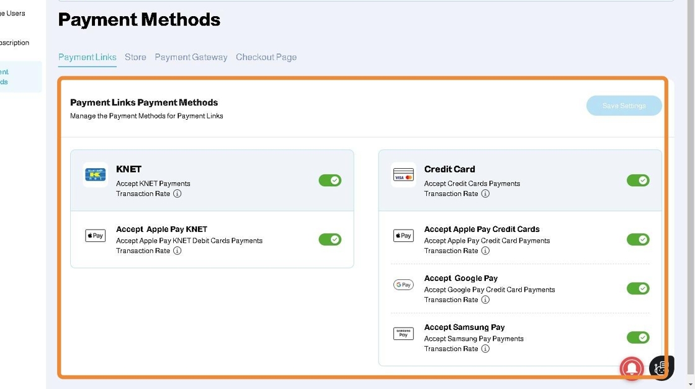Click the Save Settings button
This screenshot has width=695, height=389.
point(624,106)
